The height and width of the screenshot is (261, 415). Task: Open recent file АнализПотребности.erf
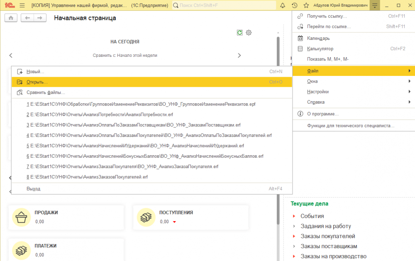[152, 115]
